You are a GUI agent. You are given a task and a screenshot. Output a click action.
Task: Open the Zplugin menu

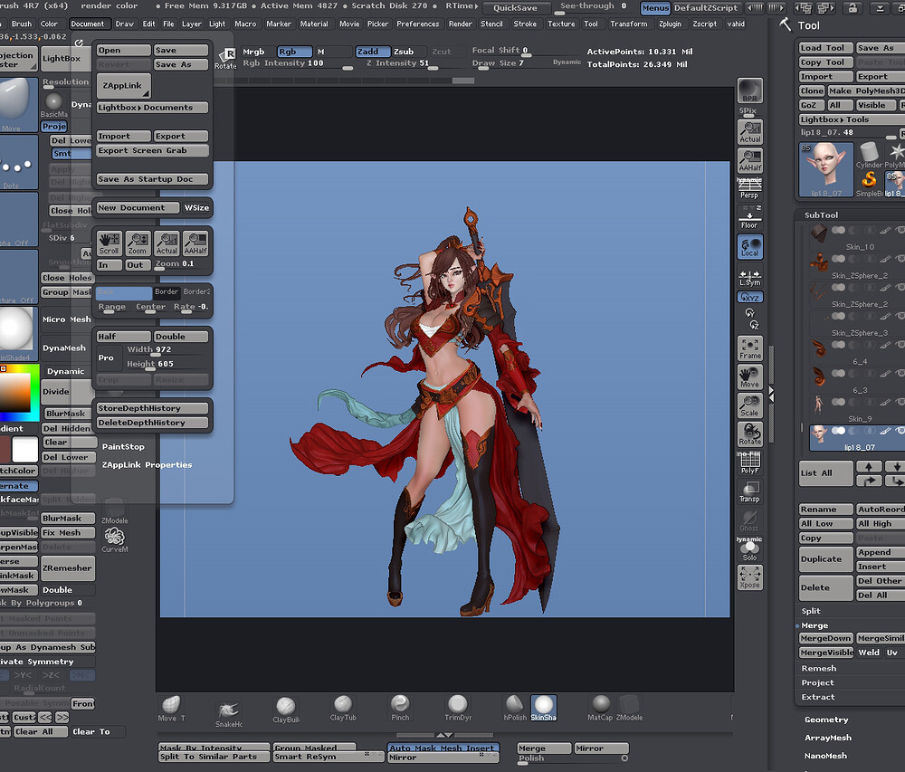click(x=670, y=24)
